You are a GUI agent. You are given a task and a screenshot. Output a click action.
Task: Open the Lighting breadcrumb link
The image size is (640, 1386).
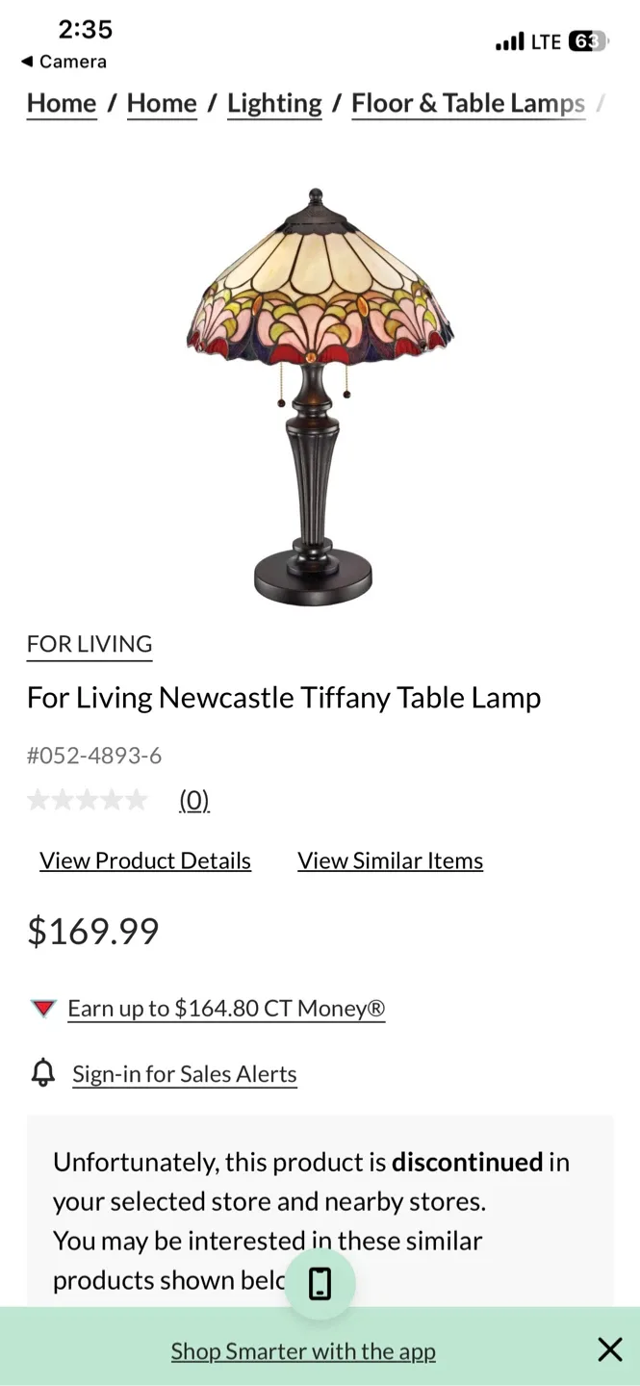273,103
